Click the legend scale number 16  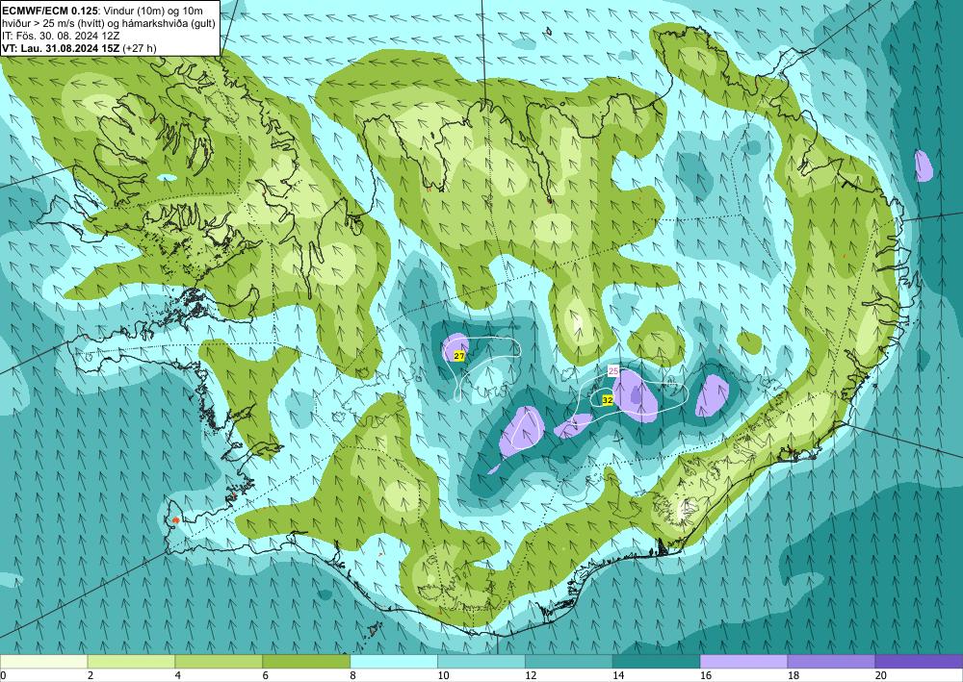pos(706,675)
